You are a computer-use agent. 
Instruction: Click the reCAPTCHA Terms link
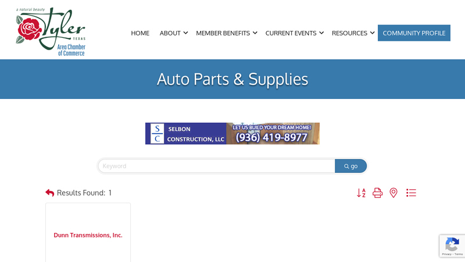[x=459, y=254]
